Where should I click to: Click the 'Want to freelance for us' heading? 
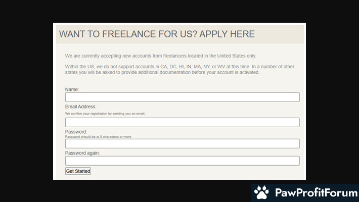point(157,34)
